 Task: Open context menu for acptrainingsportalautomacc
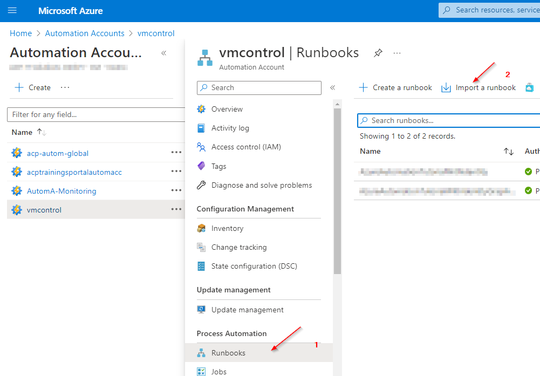176,171
